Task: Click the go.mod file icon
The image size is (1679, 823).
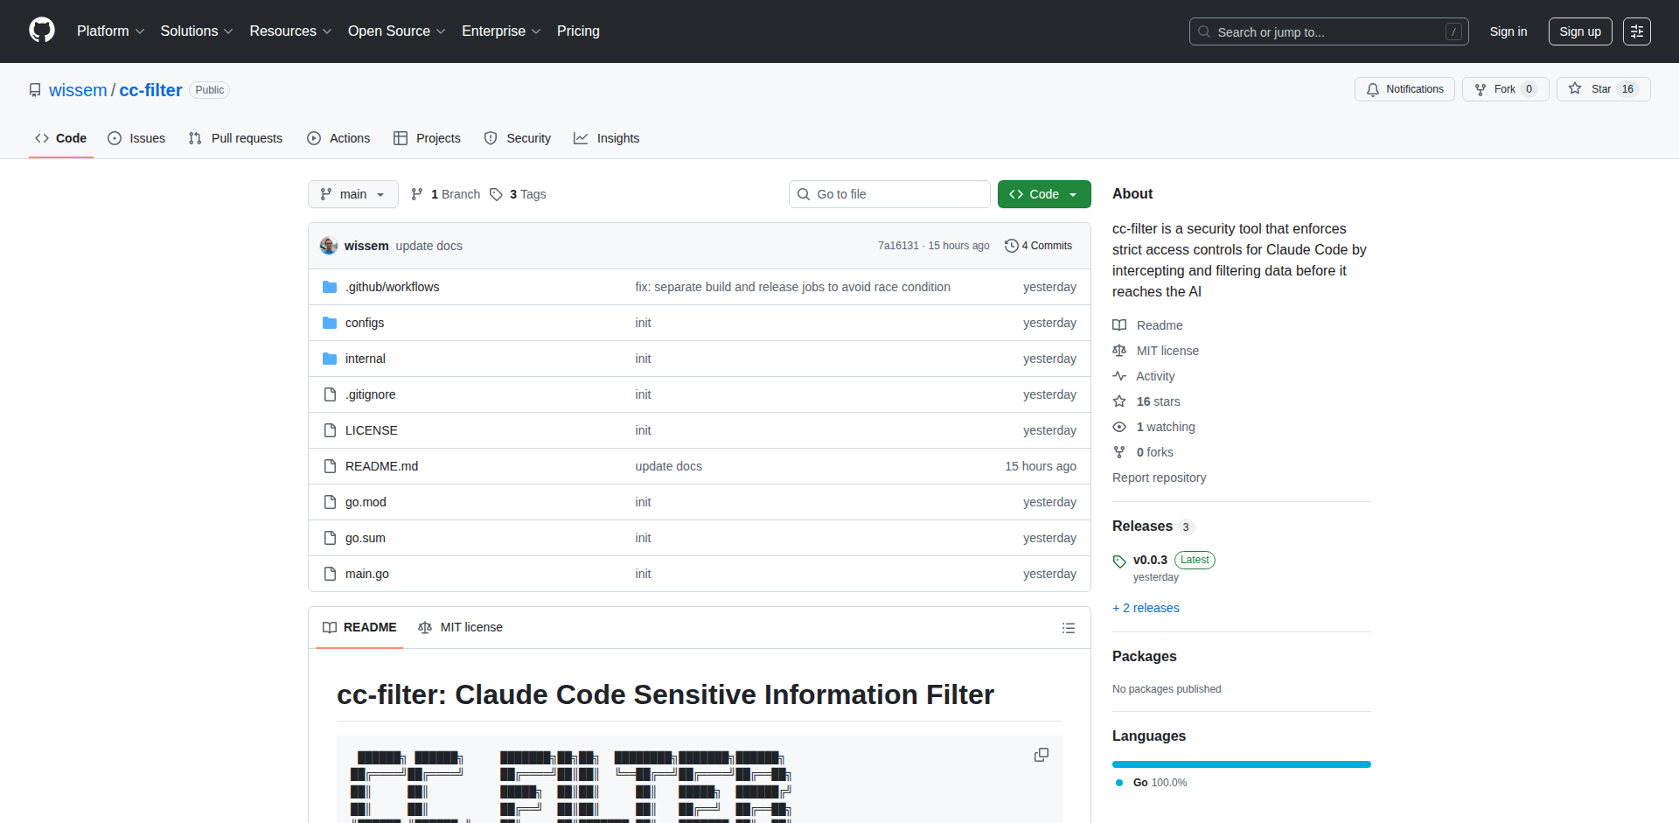Action: pos(330,502)
